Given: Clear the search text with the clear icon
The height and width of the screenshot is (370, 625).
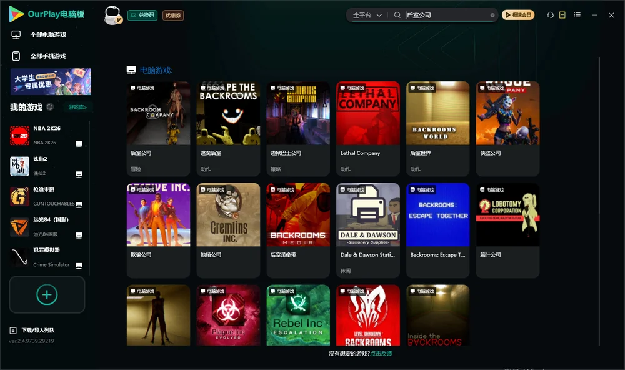Looking at the screenshot, I should coord(492,16).
